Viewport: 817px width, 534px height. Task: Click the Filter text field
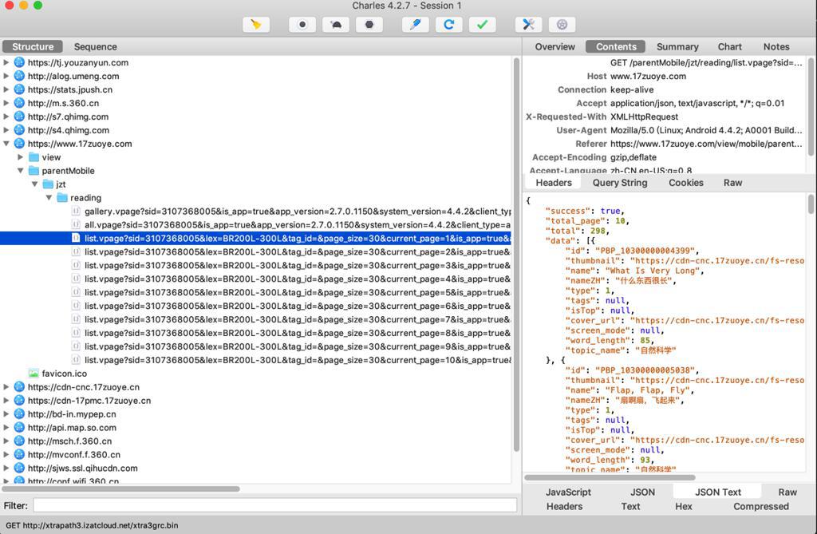274,505
